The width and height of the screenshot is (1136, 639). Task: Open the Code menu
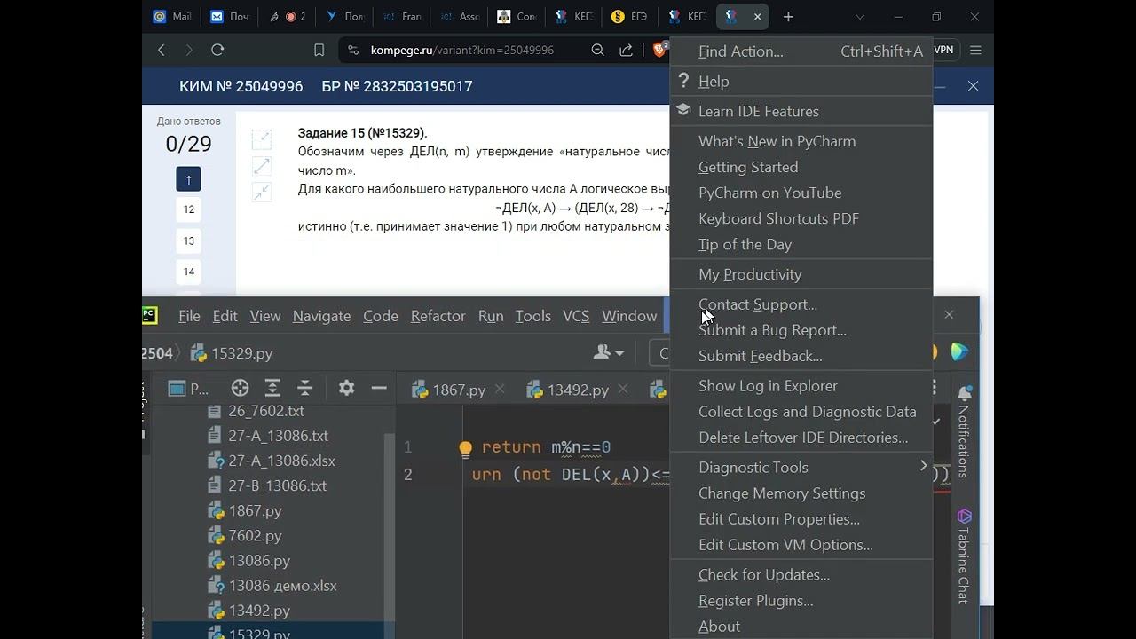(381, 316)
